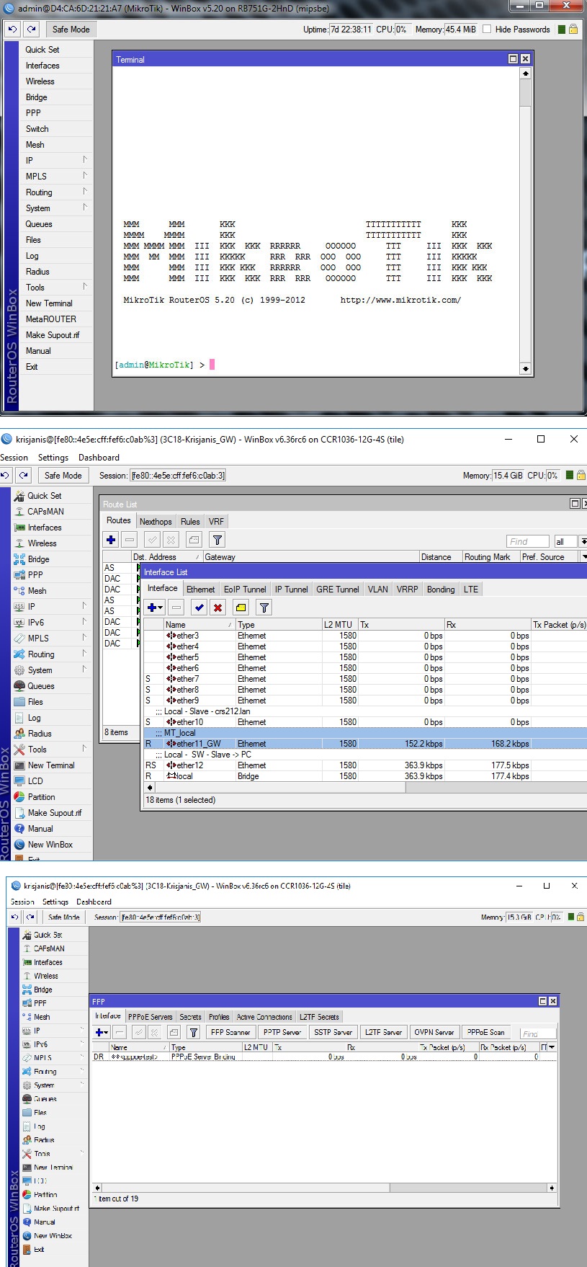Switch to the EoIP Tunnel tab
587x1267 pixels.
pyautogui.click(x=245, y=590)
